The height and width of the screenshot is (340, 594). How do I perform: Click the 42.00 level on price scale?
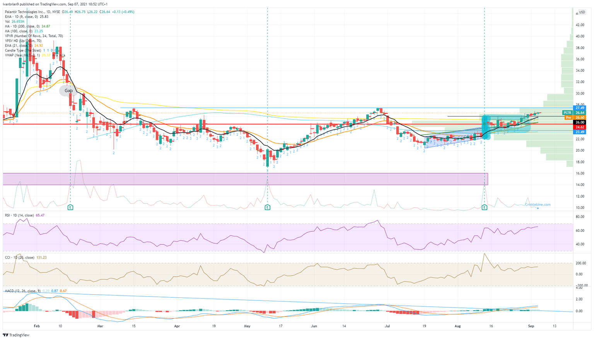580,25
